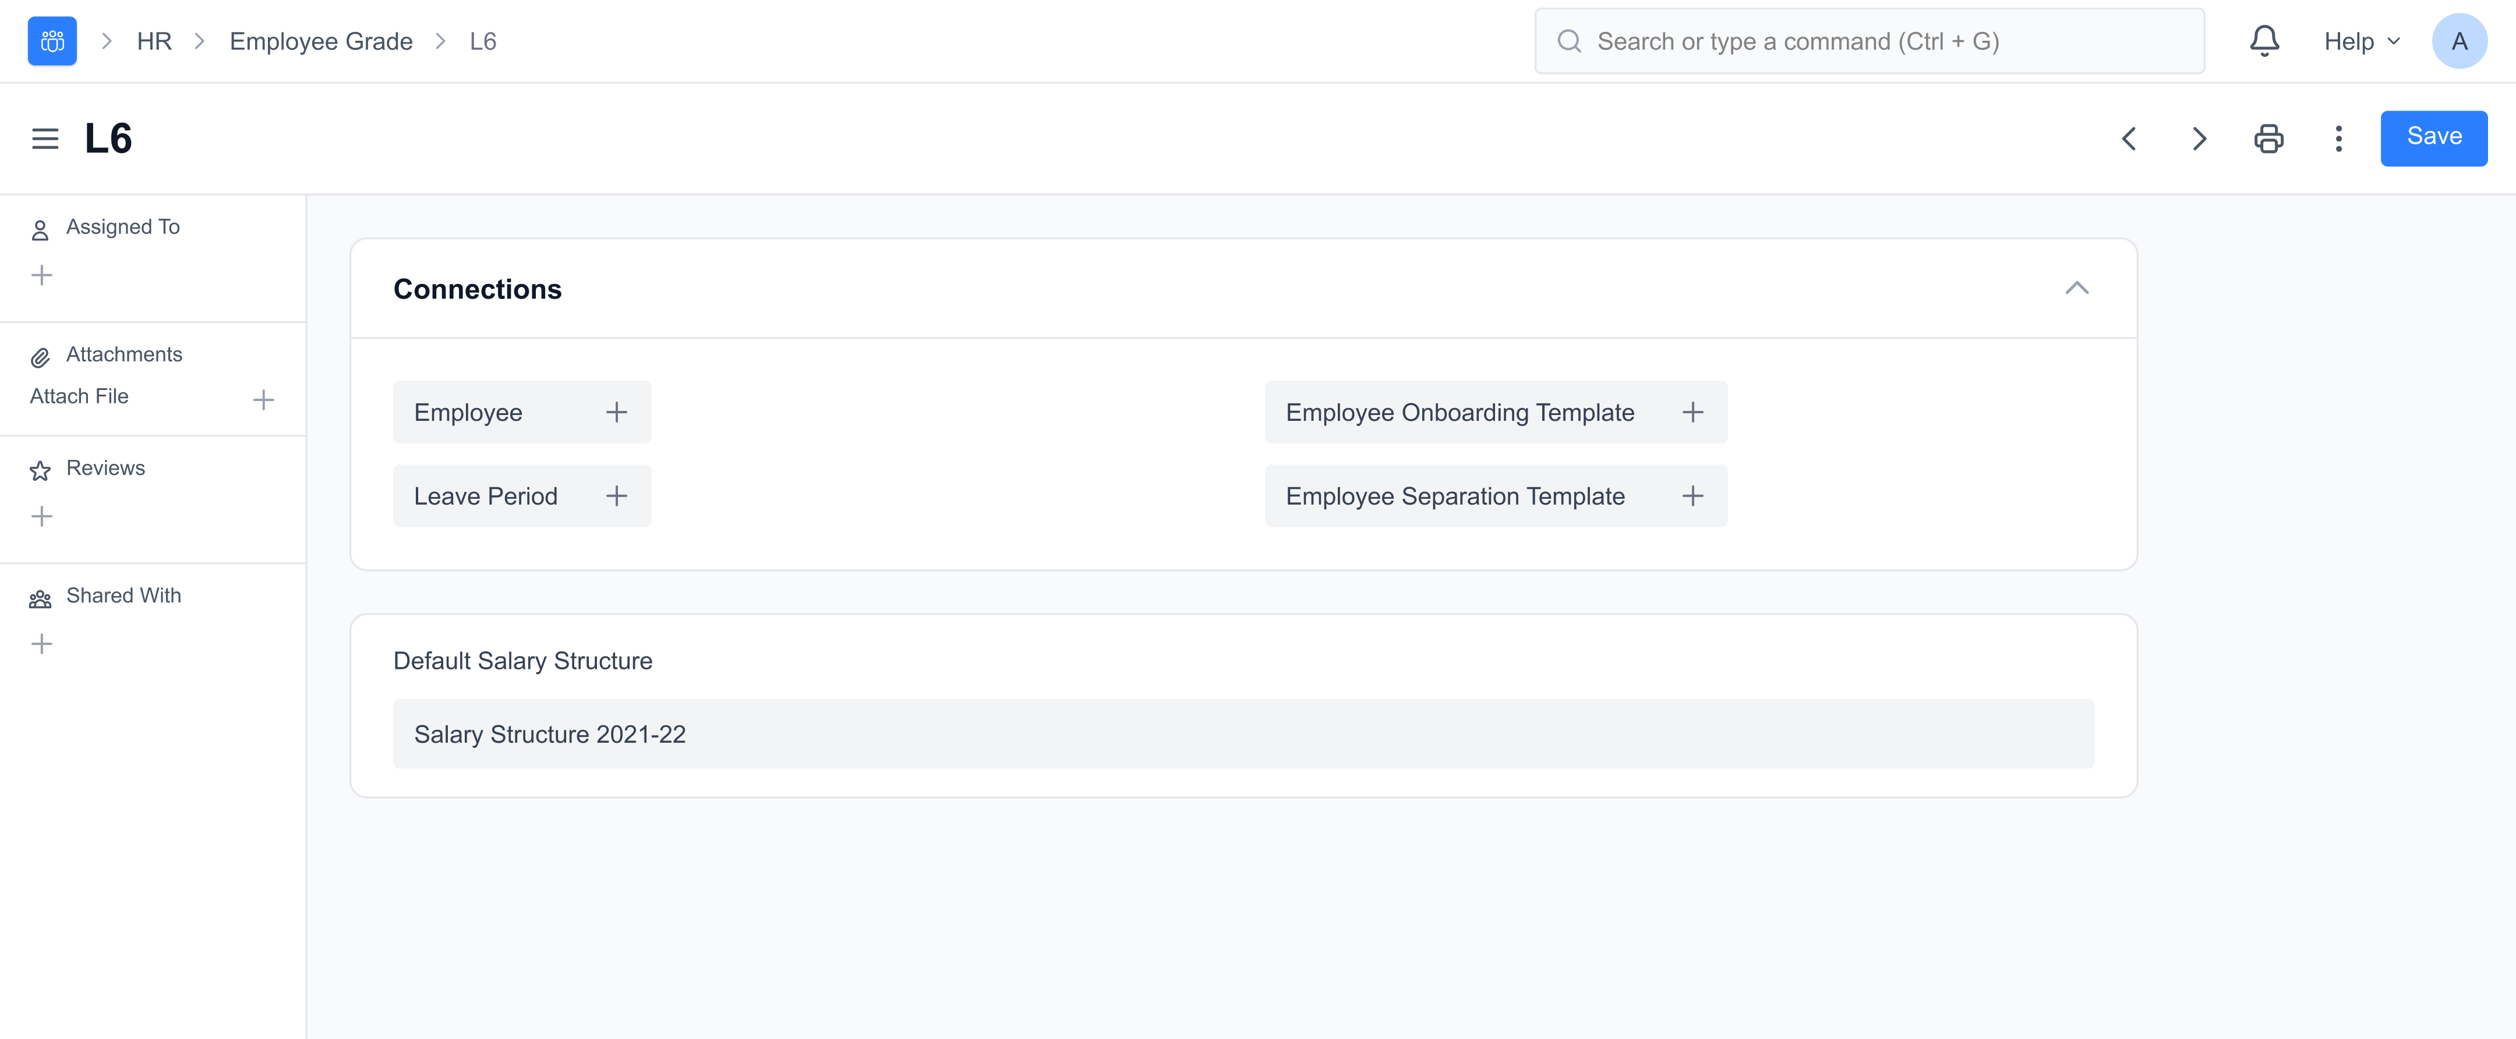Navigate to Employee Grade breadcrumb

[320, 41]
